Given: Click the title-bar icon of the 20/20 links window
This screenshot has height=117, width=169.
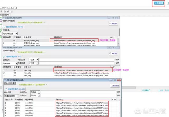Looking at the screenshot, I should click(x=5, y=80).
